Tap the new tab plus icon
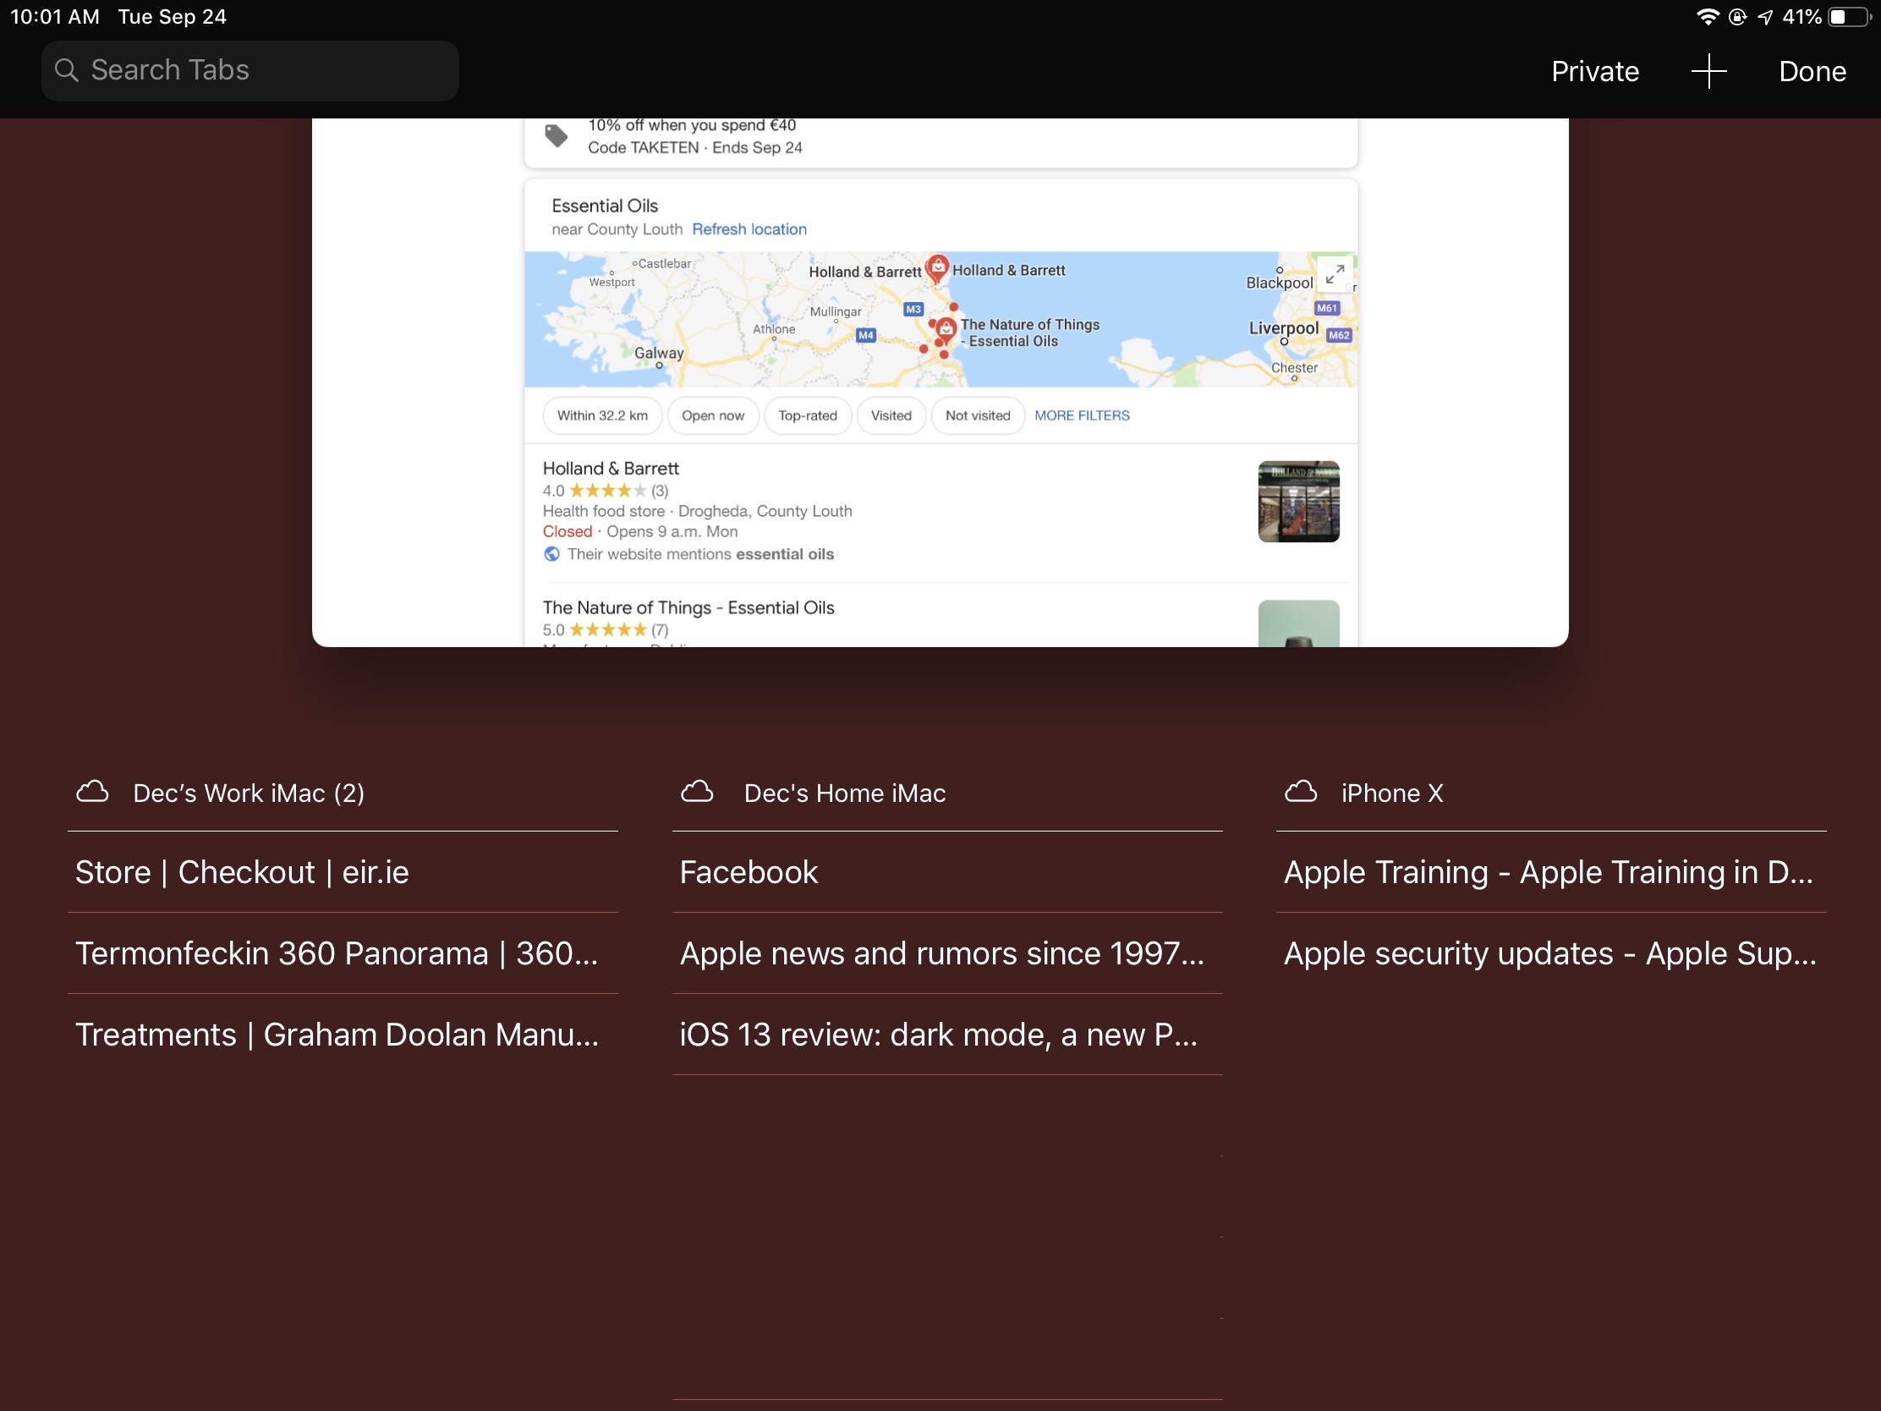Image resolution: width=1881 pixels, height=1411 pixels. [1708, 70]
